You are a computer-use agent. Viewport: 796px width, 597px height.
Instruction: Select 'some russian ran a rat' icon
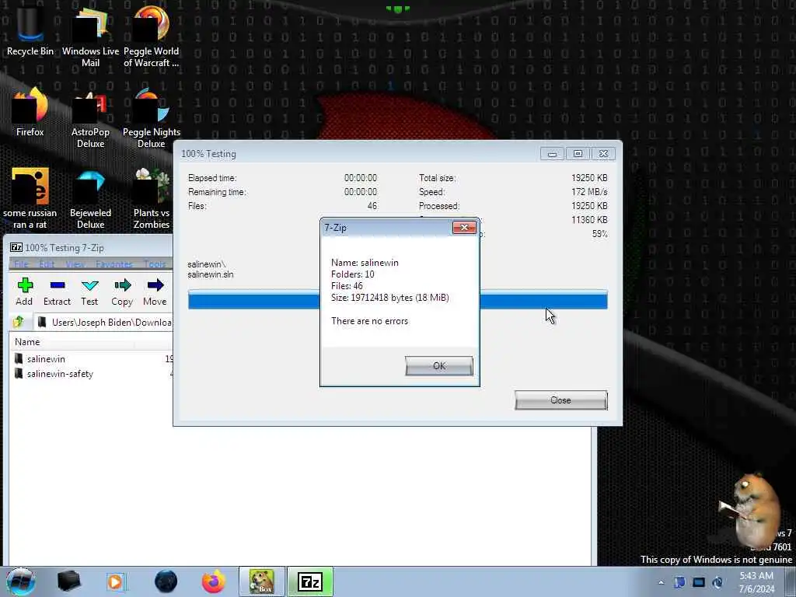30,198
